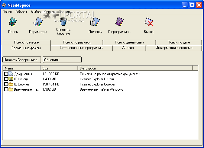
Task: Click the Обновить button
Action: point(62,60)
